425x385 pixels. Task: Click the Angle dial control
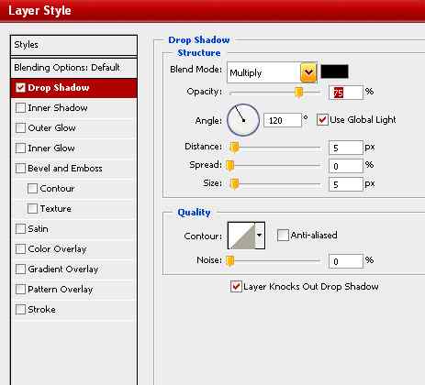click(x=243, y=120)
